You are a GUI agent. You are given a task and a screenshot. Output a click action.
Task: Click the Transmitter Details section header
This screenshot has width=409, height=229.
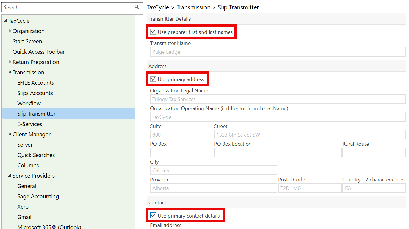point(170,19)
